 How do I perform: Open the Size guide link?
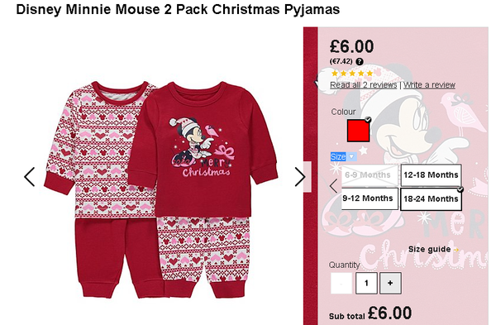point(430,250)
